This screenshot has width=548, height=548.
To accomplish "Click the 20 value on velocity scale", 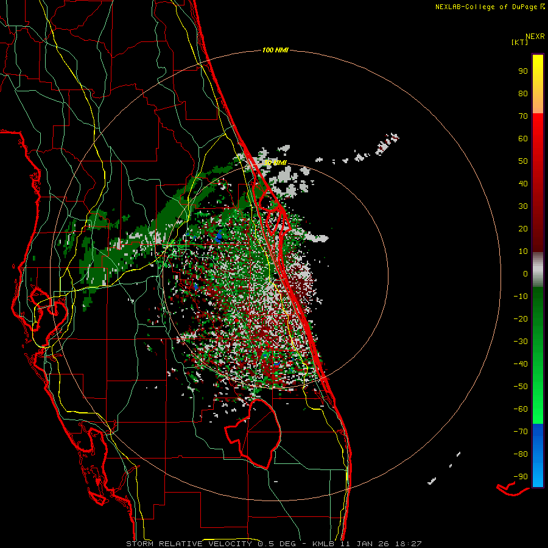I will (x=523, y=228).
